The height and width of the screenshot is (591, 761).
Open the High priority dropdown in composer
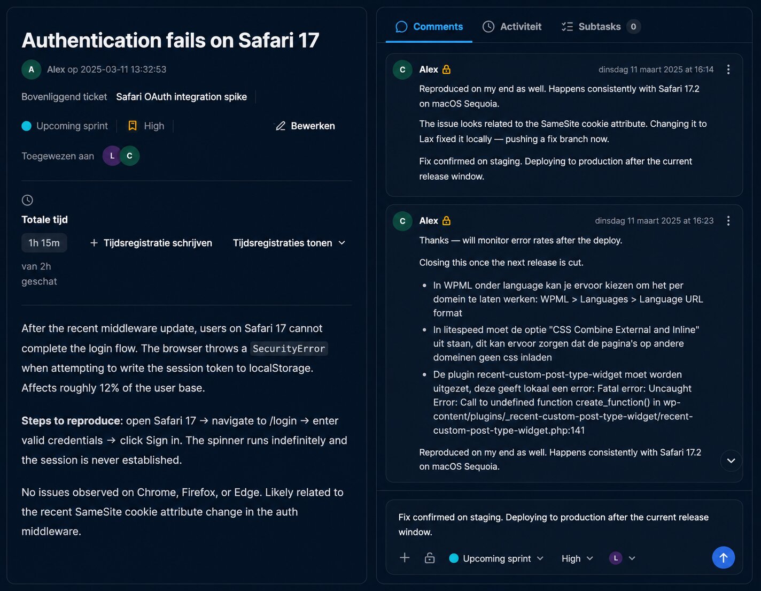point(577,558)
